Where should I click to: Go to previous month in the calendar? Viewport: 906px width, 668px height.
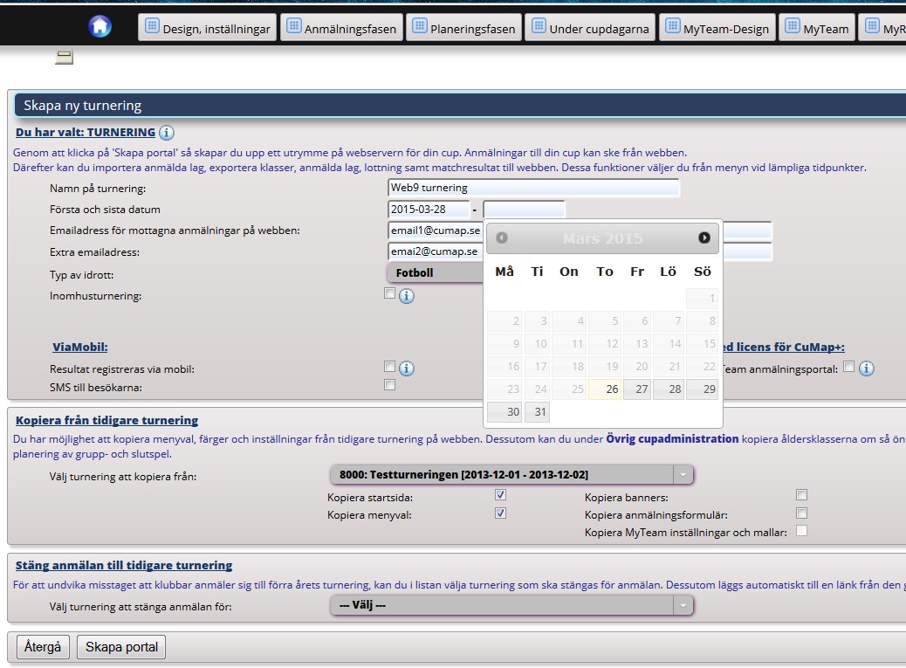[x=502, y=238]
